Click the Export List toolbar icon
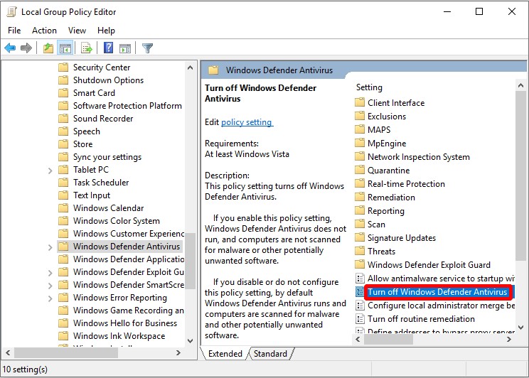Image resolution: width=529 pixels, height=378 pixels. pyautogui.click(x=86, y=48)
